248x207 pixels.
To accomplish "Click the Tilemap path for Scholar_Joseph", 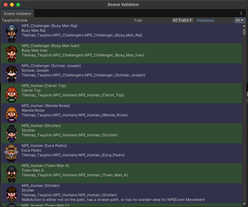I will point(83,75).
